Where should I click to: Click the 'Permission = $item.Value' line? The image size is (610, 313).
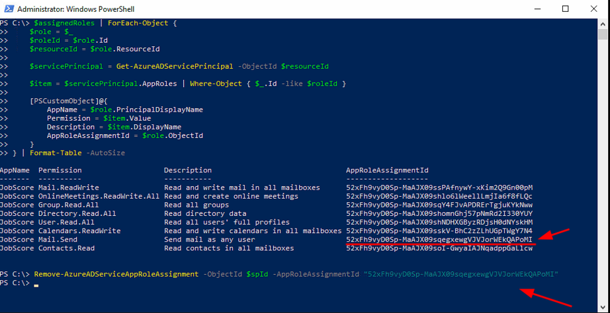pos(99,118)
